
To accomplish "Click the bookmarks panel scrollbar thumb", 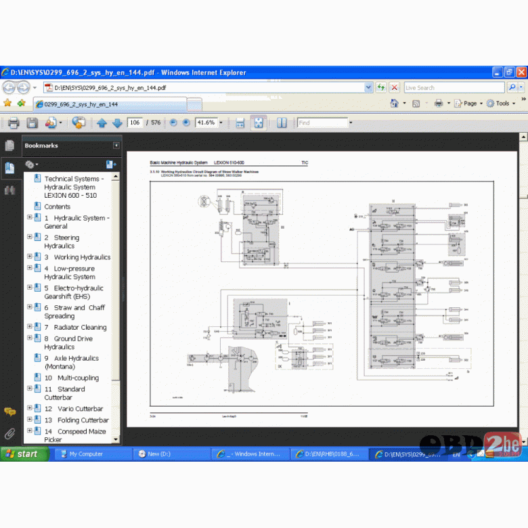I will tap(116, 280).
